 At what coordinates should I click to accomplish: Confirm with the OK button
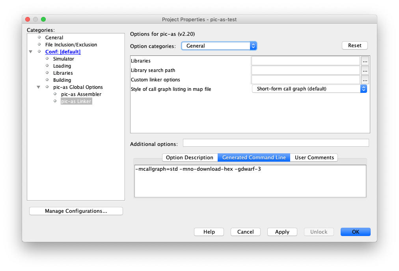(x=355, y=232)
